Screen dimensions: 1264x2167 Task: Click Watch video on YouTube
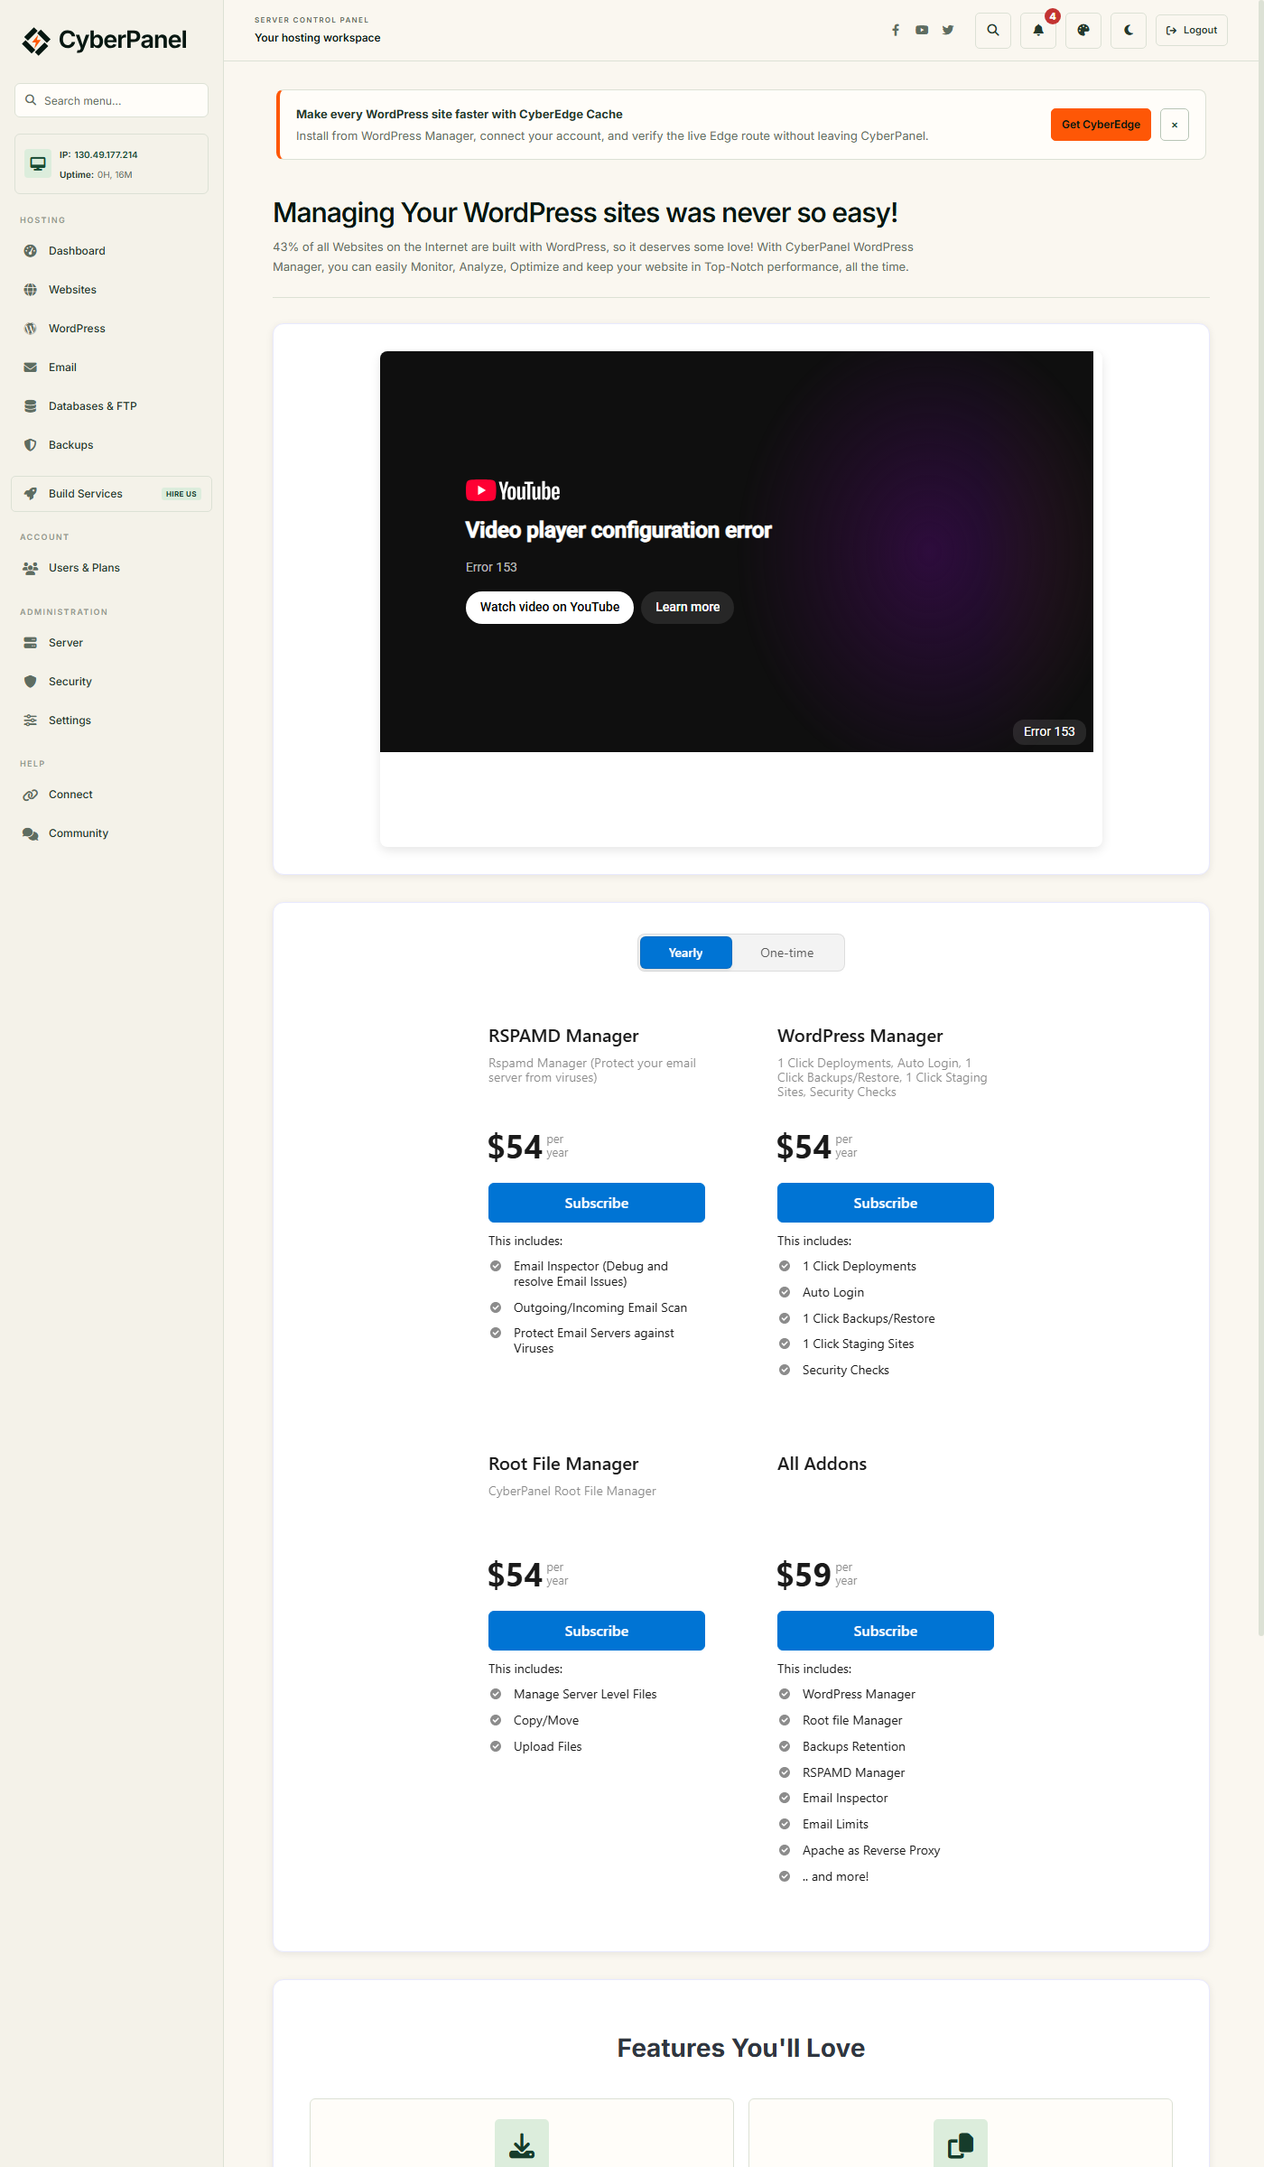point(550,607)
